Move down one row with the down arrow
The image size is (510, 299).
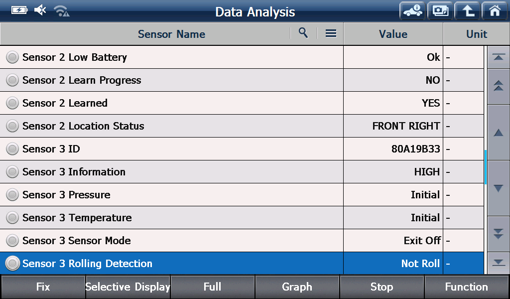(x=499, y=188)
